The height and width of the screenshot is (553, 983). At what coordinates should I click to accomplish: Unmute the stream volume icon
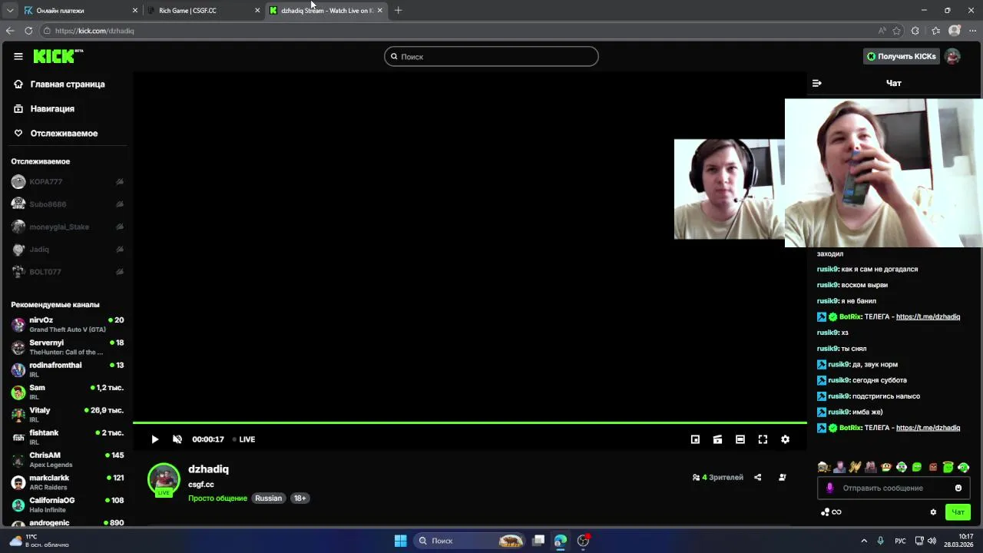[177, 439]
